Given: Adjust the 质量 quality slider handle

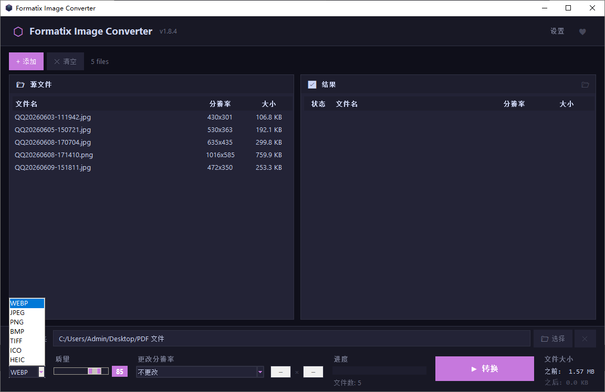Looking at the screenshot, I should click(x=95, y=371).
